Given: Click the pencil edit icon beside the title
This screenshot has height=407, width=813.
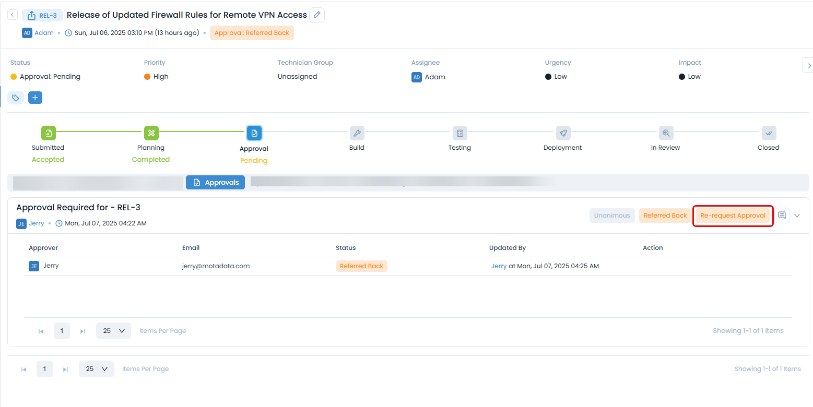Looking at the screenshot, I should pyautogui.click(x=317, y=15).
